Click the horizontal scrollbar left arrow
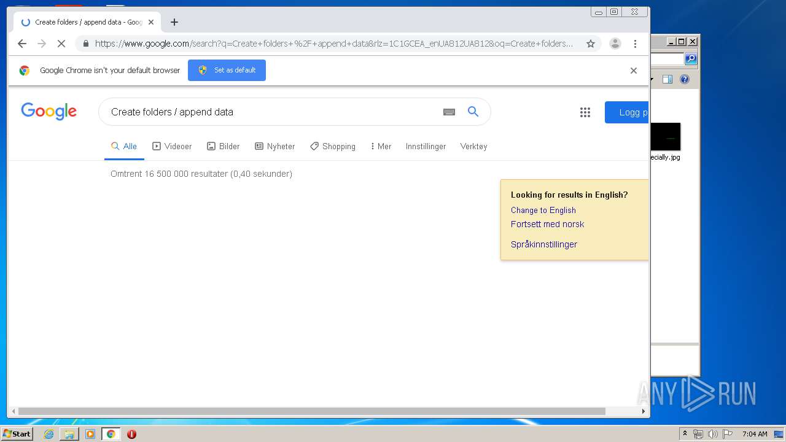Image resolution: width=786 pixels, height=442 pixels. (x=12, y=411)
